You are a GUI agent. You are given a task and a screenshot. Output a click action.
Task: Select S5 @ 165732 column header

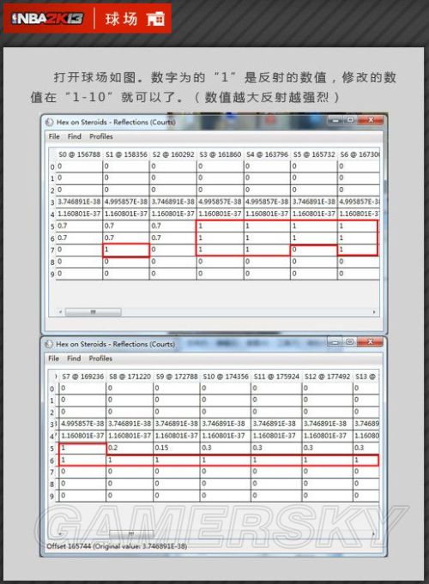click(314, 154)
